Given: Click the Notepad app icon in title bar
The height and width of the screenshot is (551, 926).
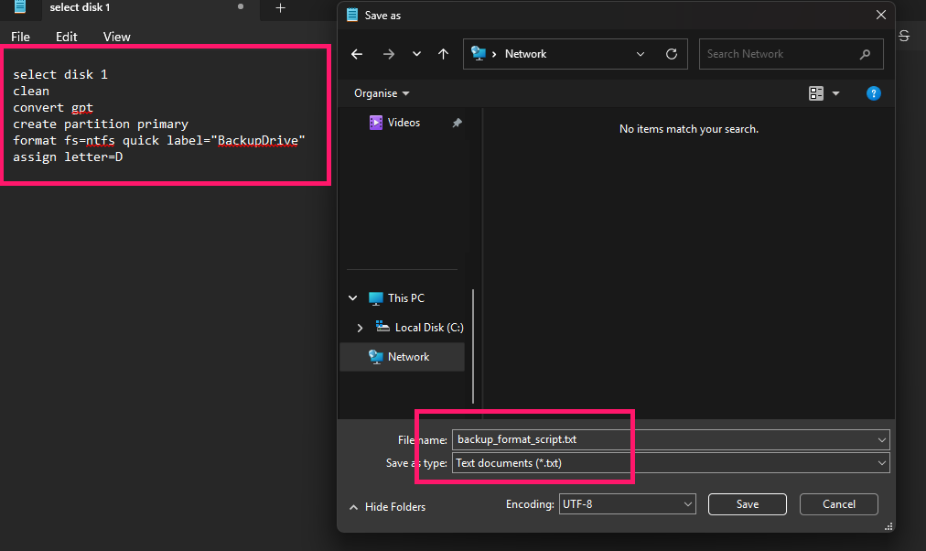Looking at the screenshot, I should (20, 6).
